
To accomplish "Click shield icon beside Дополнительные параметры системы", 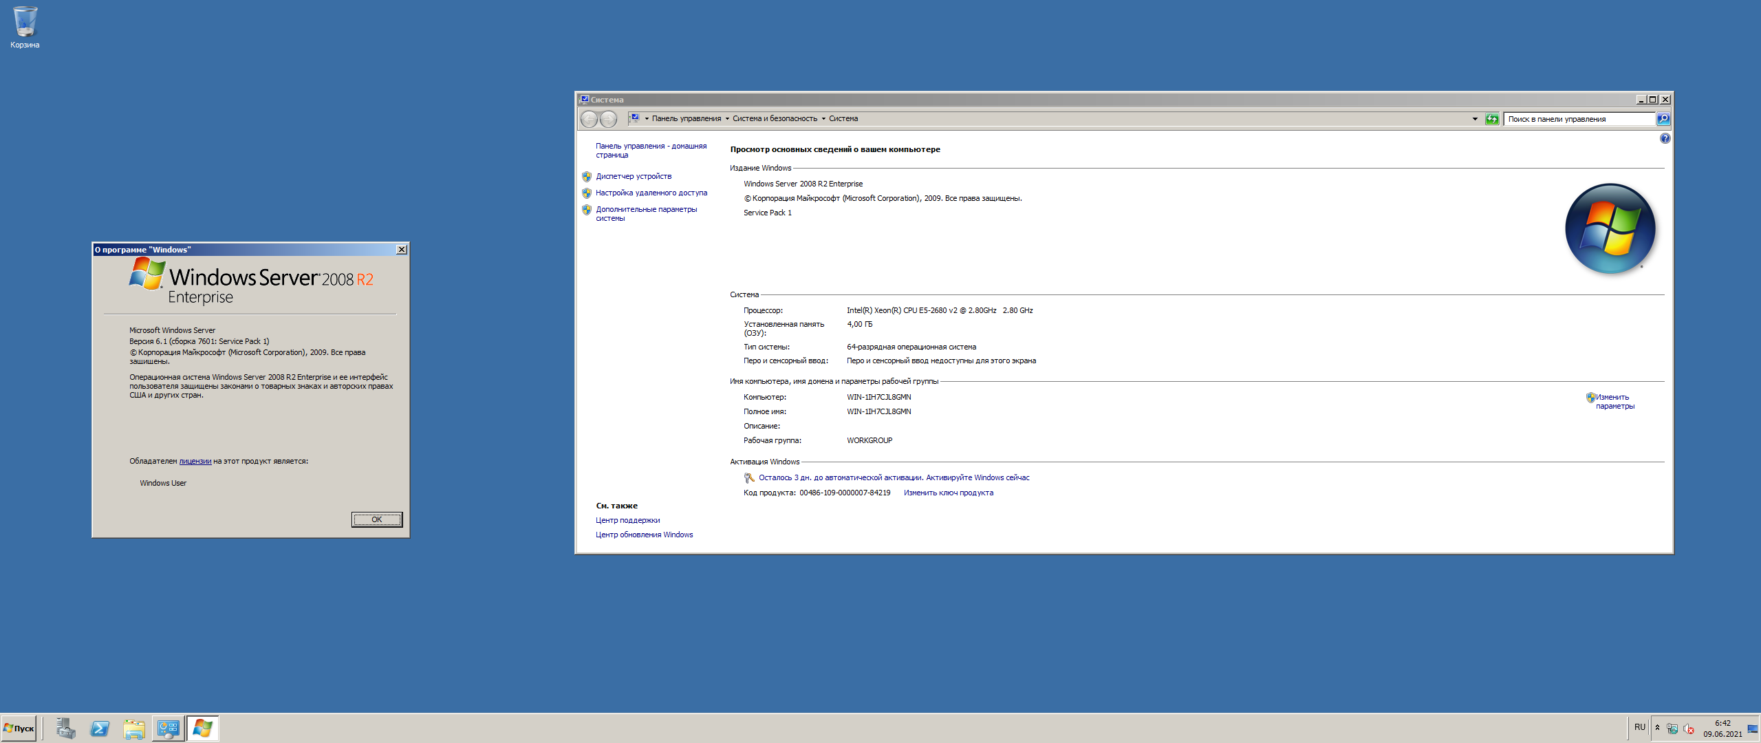I will [x=587, y=210].
